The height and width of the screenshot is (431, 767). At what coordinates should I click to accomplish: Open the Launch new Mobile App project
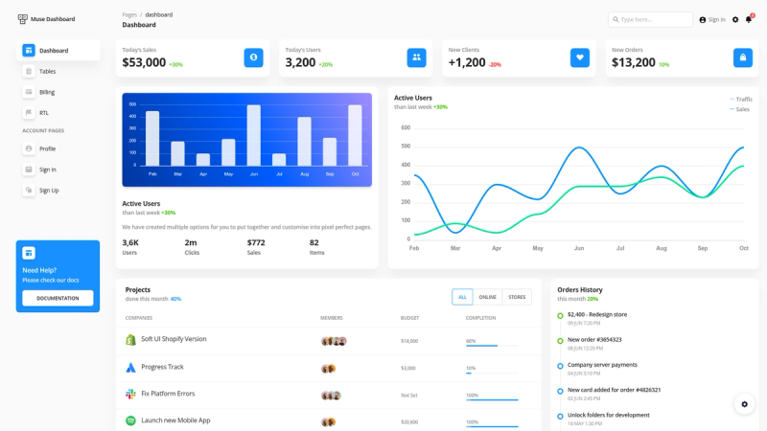[x=175, y=420]
